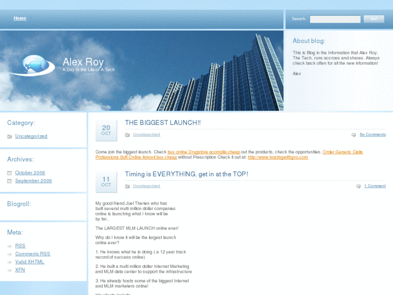393x295 pixels.
Task: Click the 11 OCT date badge
Action: click(x=106, y=182)
